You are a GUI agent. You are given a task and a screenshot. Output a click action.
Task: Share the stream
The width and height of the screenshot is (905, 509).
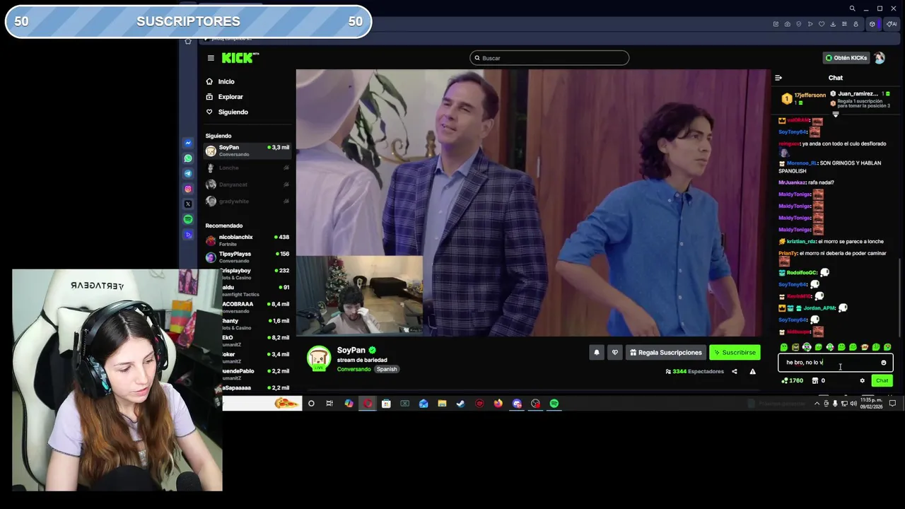pyautogui.click(x=734, y=371)
